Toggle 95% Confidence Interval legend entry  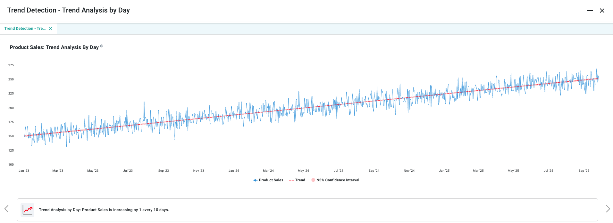(x=338, y=180)
